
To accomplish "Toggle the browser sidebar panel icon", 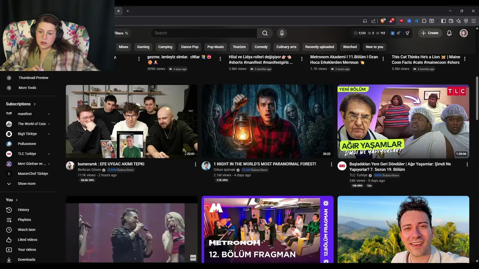I will tap(443, 21).
